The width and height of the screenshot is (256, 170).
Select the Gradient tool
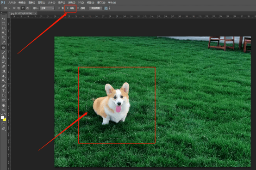click(3, 72)
